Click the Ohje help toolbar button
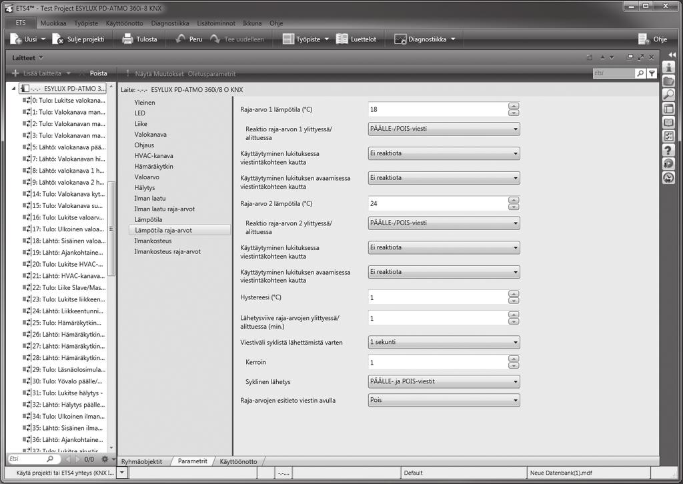This screenshot has height=484, width=683. pyautogui.click(x=652, y=39)
